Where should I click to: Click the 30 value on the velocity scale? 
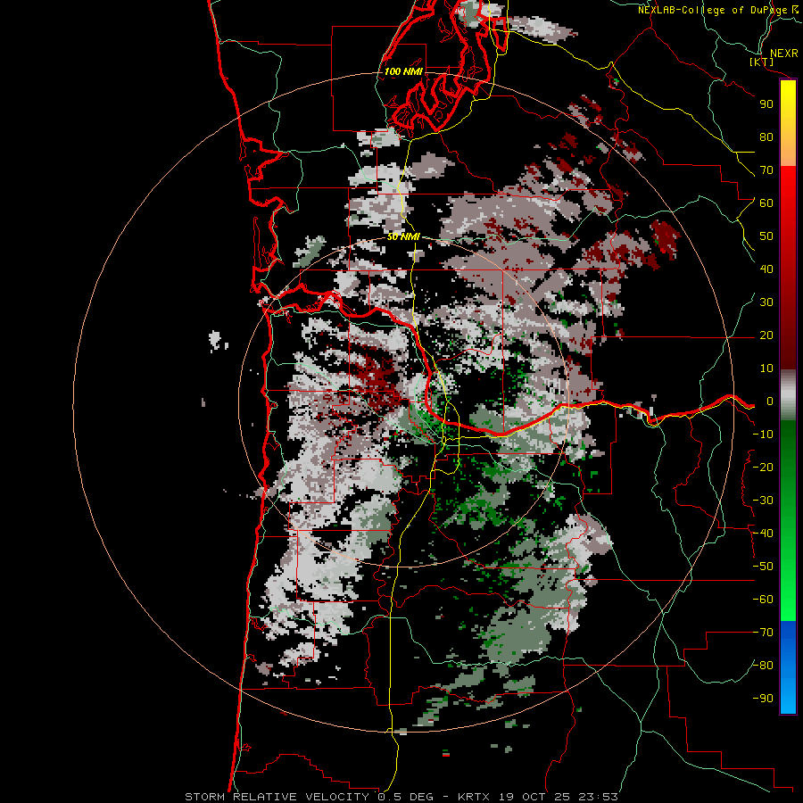pos(766,302)
